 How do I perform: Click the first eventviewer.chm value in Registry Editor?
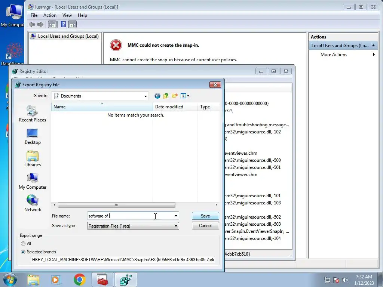click(240, 153)
